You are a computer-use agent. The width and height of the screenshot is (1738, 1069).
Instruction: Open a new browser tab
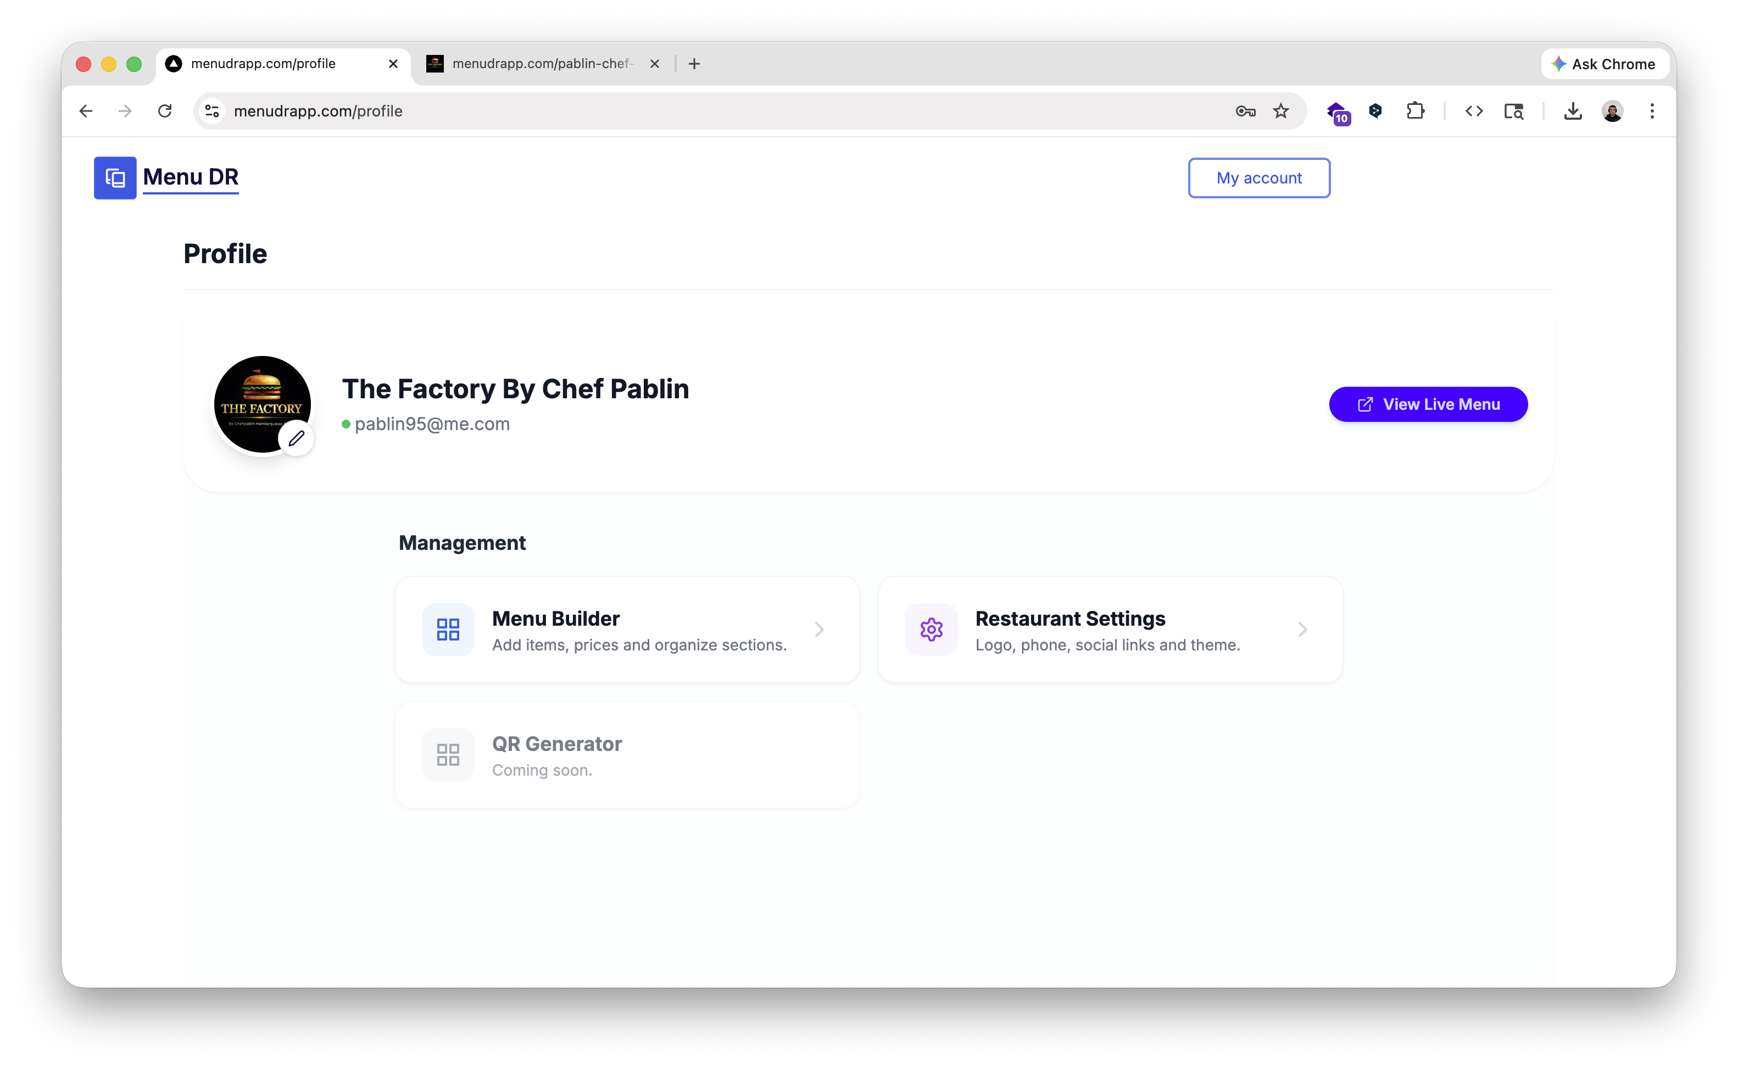coord(694,64)
